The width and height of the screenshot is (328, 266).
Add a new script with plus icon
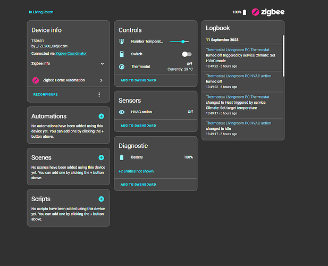(101, 199)
